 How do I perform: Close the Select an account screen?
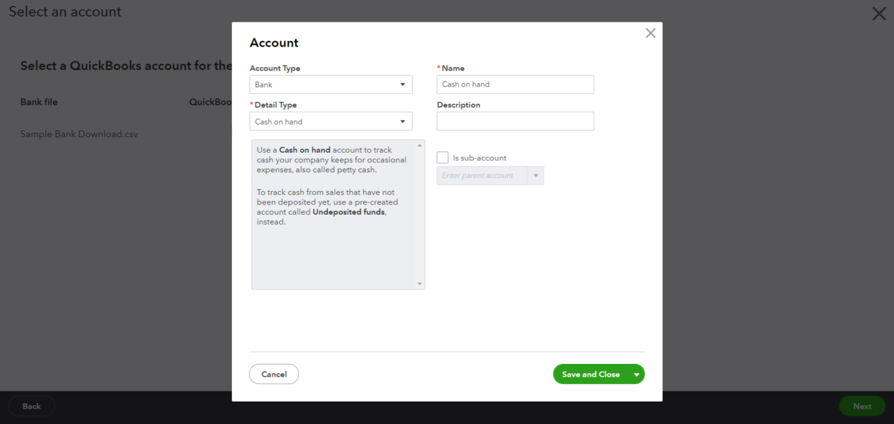pyautogui.click(x=879, y=13)
